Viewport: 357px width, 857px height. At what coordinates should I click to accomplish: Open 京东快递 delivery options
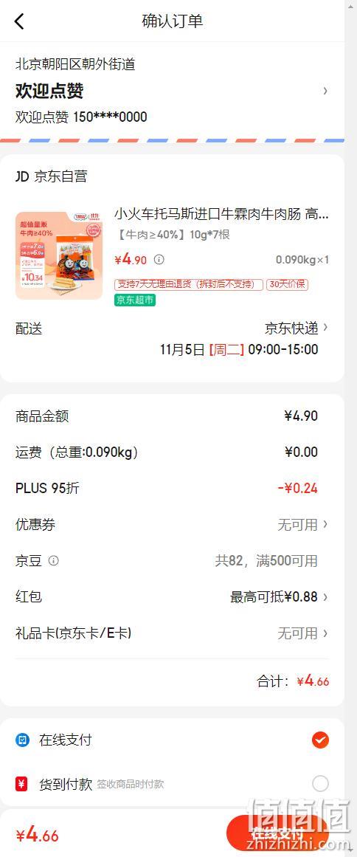[x=297, y=328]
